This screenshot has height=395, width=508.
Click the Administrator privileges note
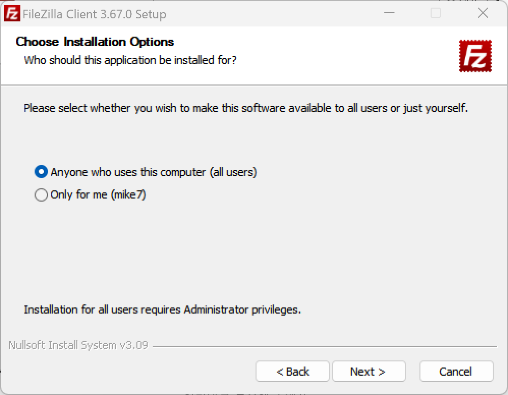tap(162, 310)
